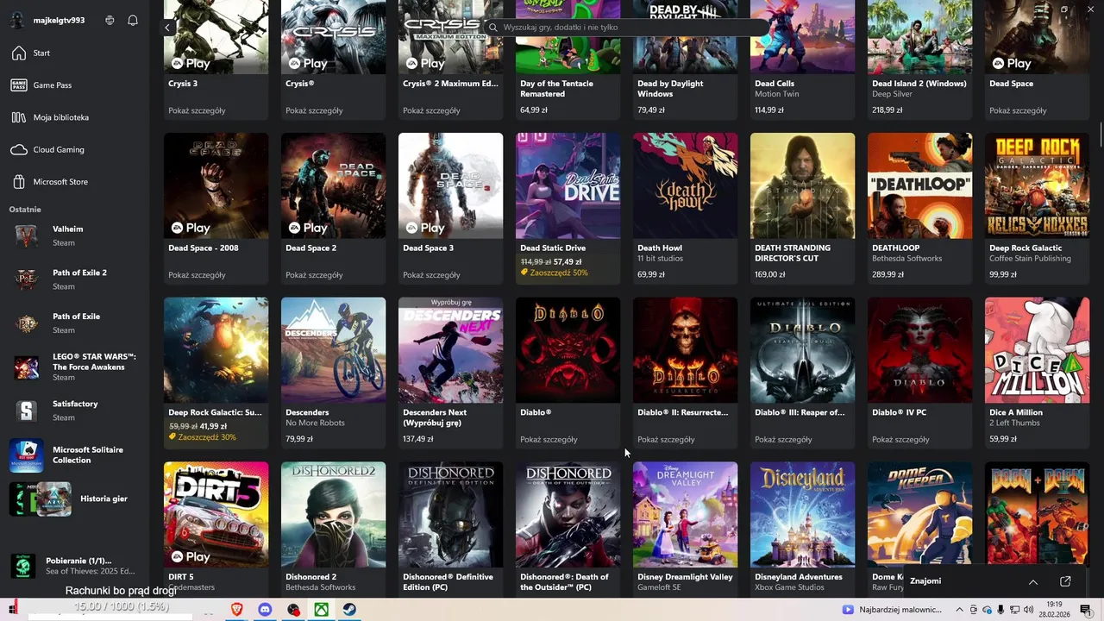Open the Sea of Thieves download queue item
Viewport: 1104px width, 621px height.
click(74, 566)
